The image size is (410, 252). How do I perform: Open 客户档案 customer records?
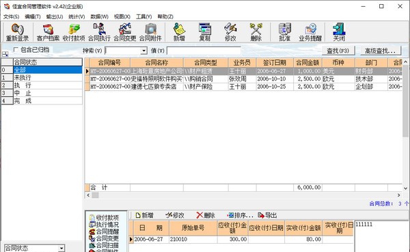[48, 32]
